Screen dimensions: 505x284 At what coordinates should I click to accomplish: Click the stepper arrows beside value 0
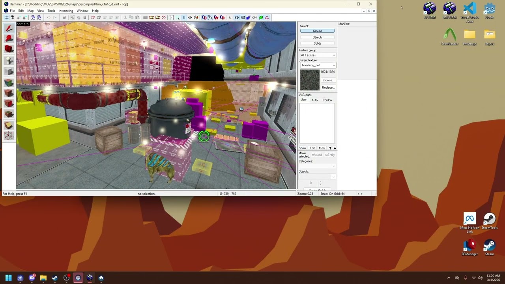coord(320,183)
